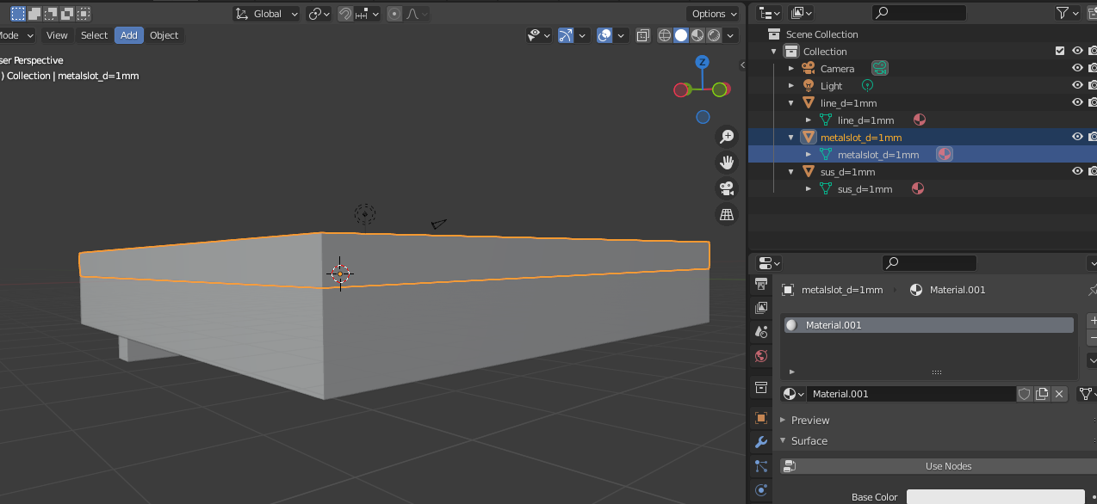1097x504 pixels.
Task: Collapse the sus_d=1mm object row
Action: pyautogui.click(x=791, y=171)
